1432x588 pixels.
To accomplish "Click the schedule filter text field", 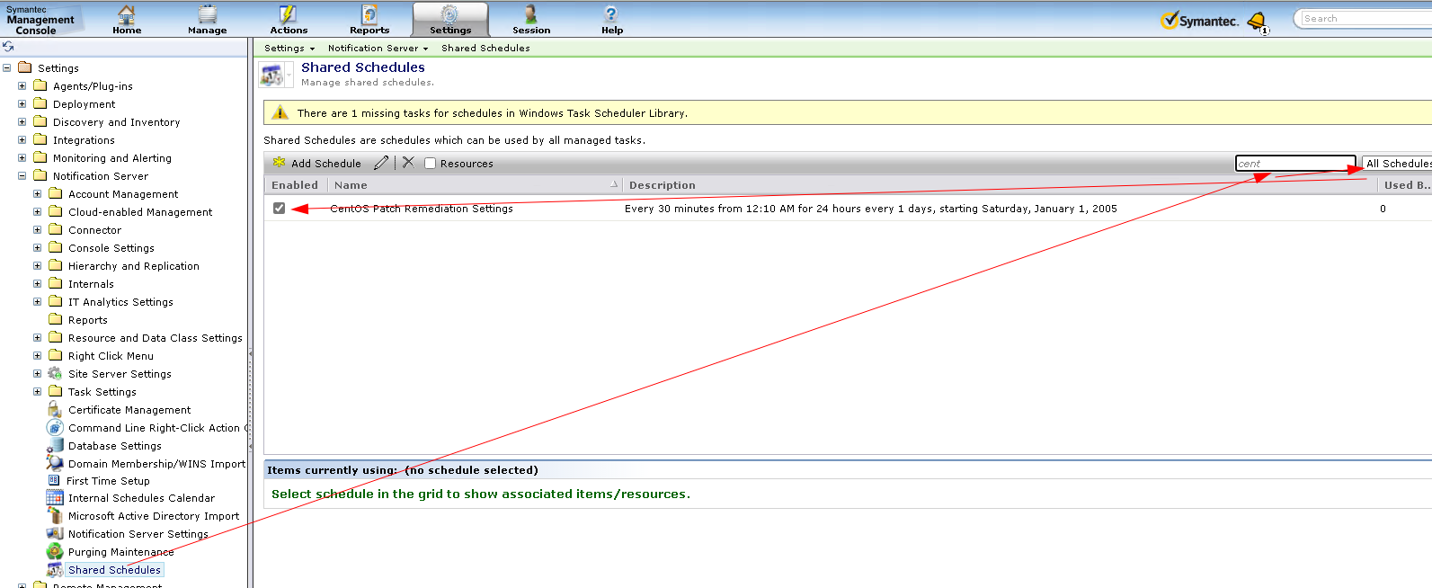I will [x=1294, y=164].
